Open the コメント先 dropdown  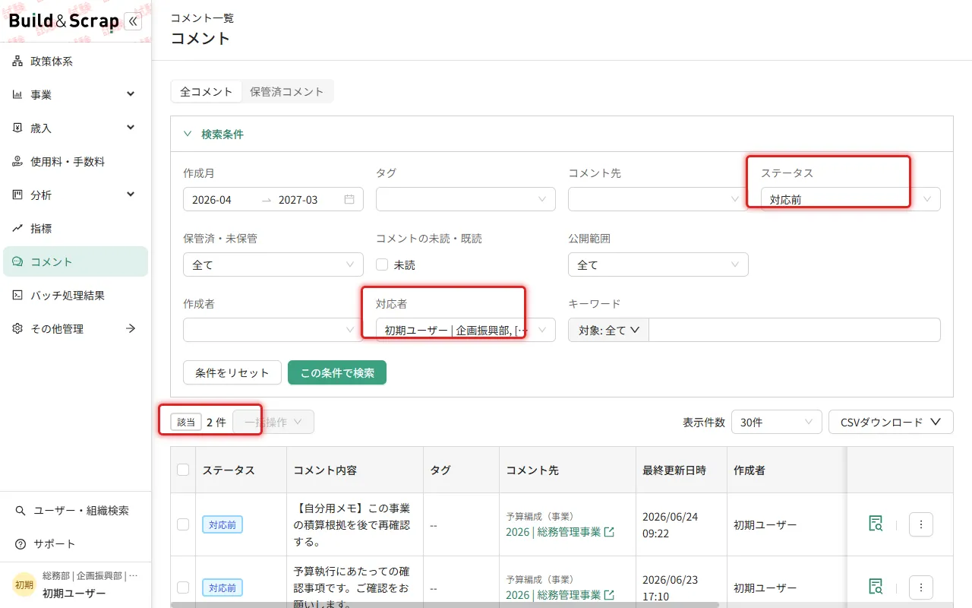[658, 199]
